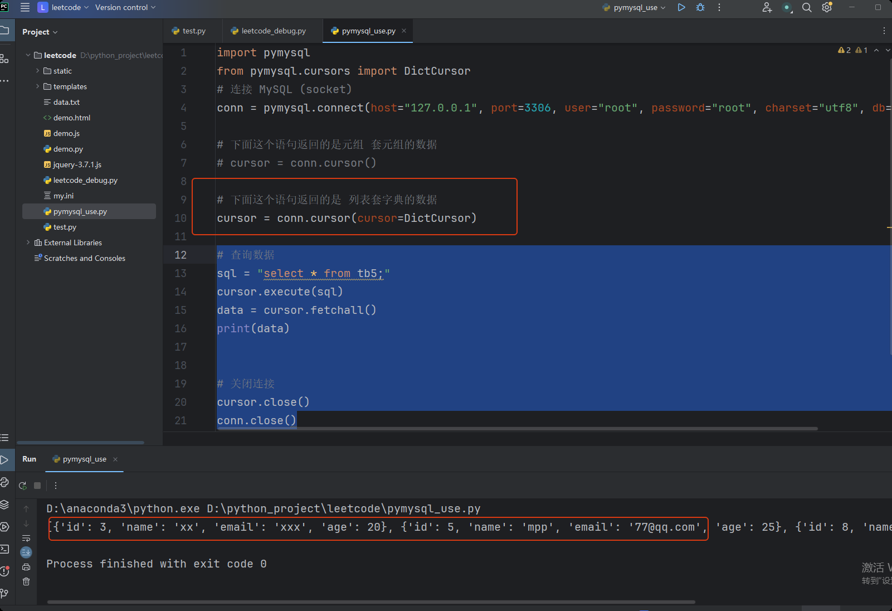The width and height of the screenshot is (892, 611).
Task: Open the Run tool window icon in left strip
Action: point(4,460)
